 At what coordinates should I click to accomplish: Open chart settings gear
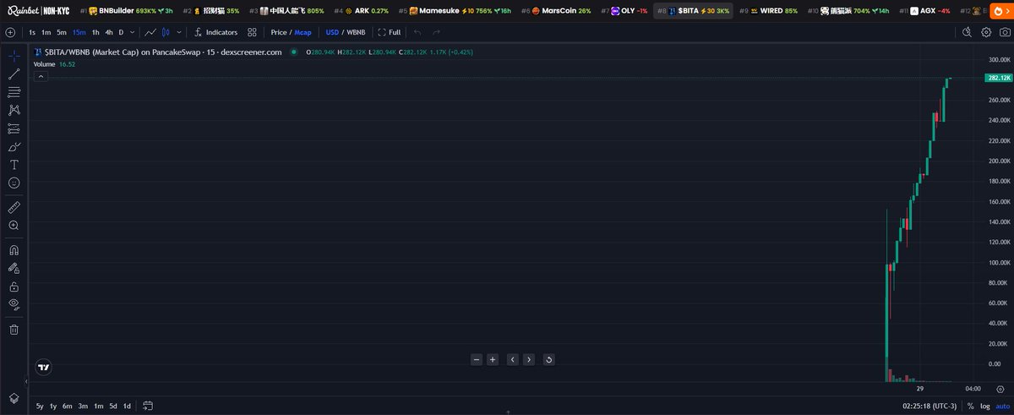986,32
